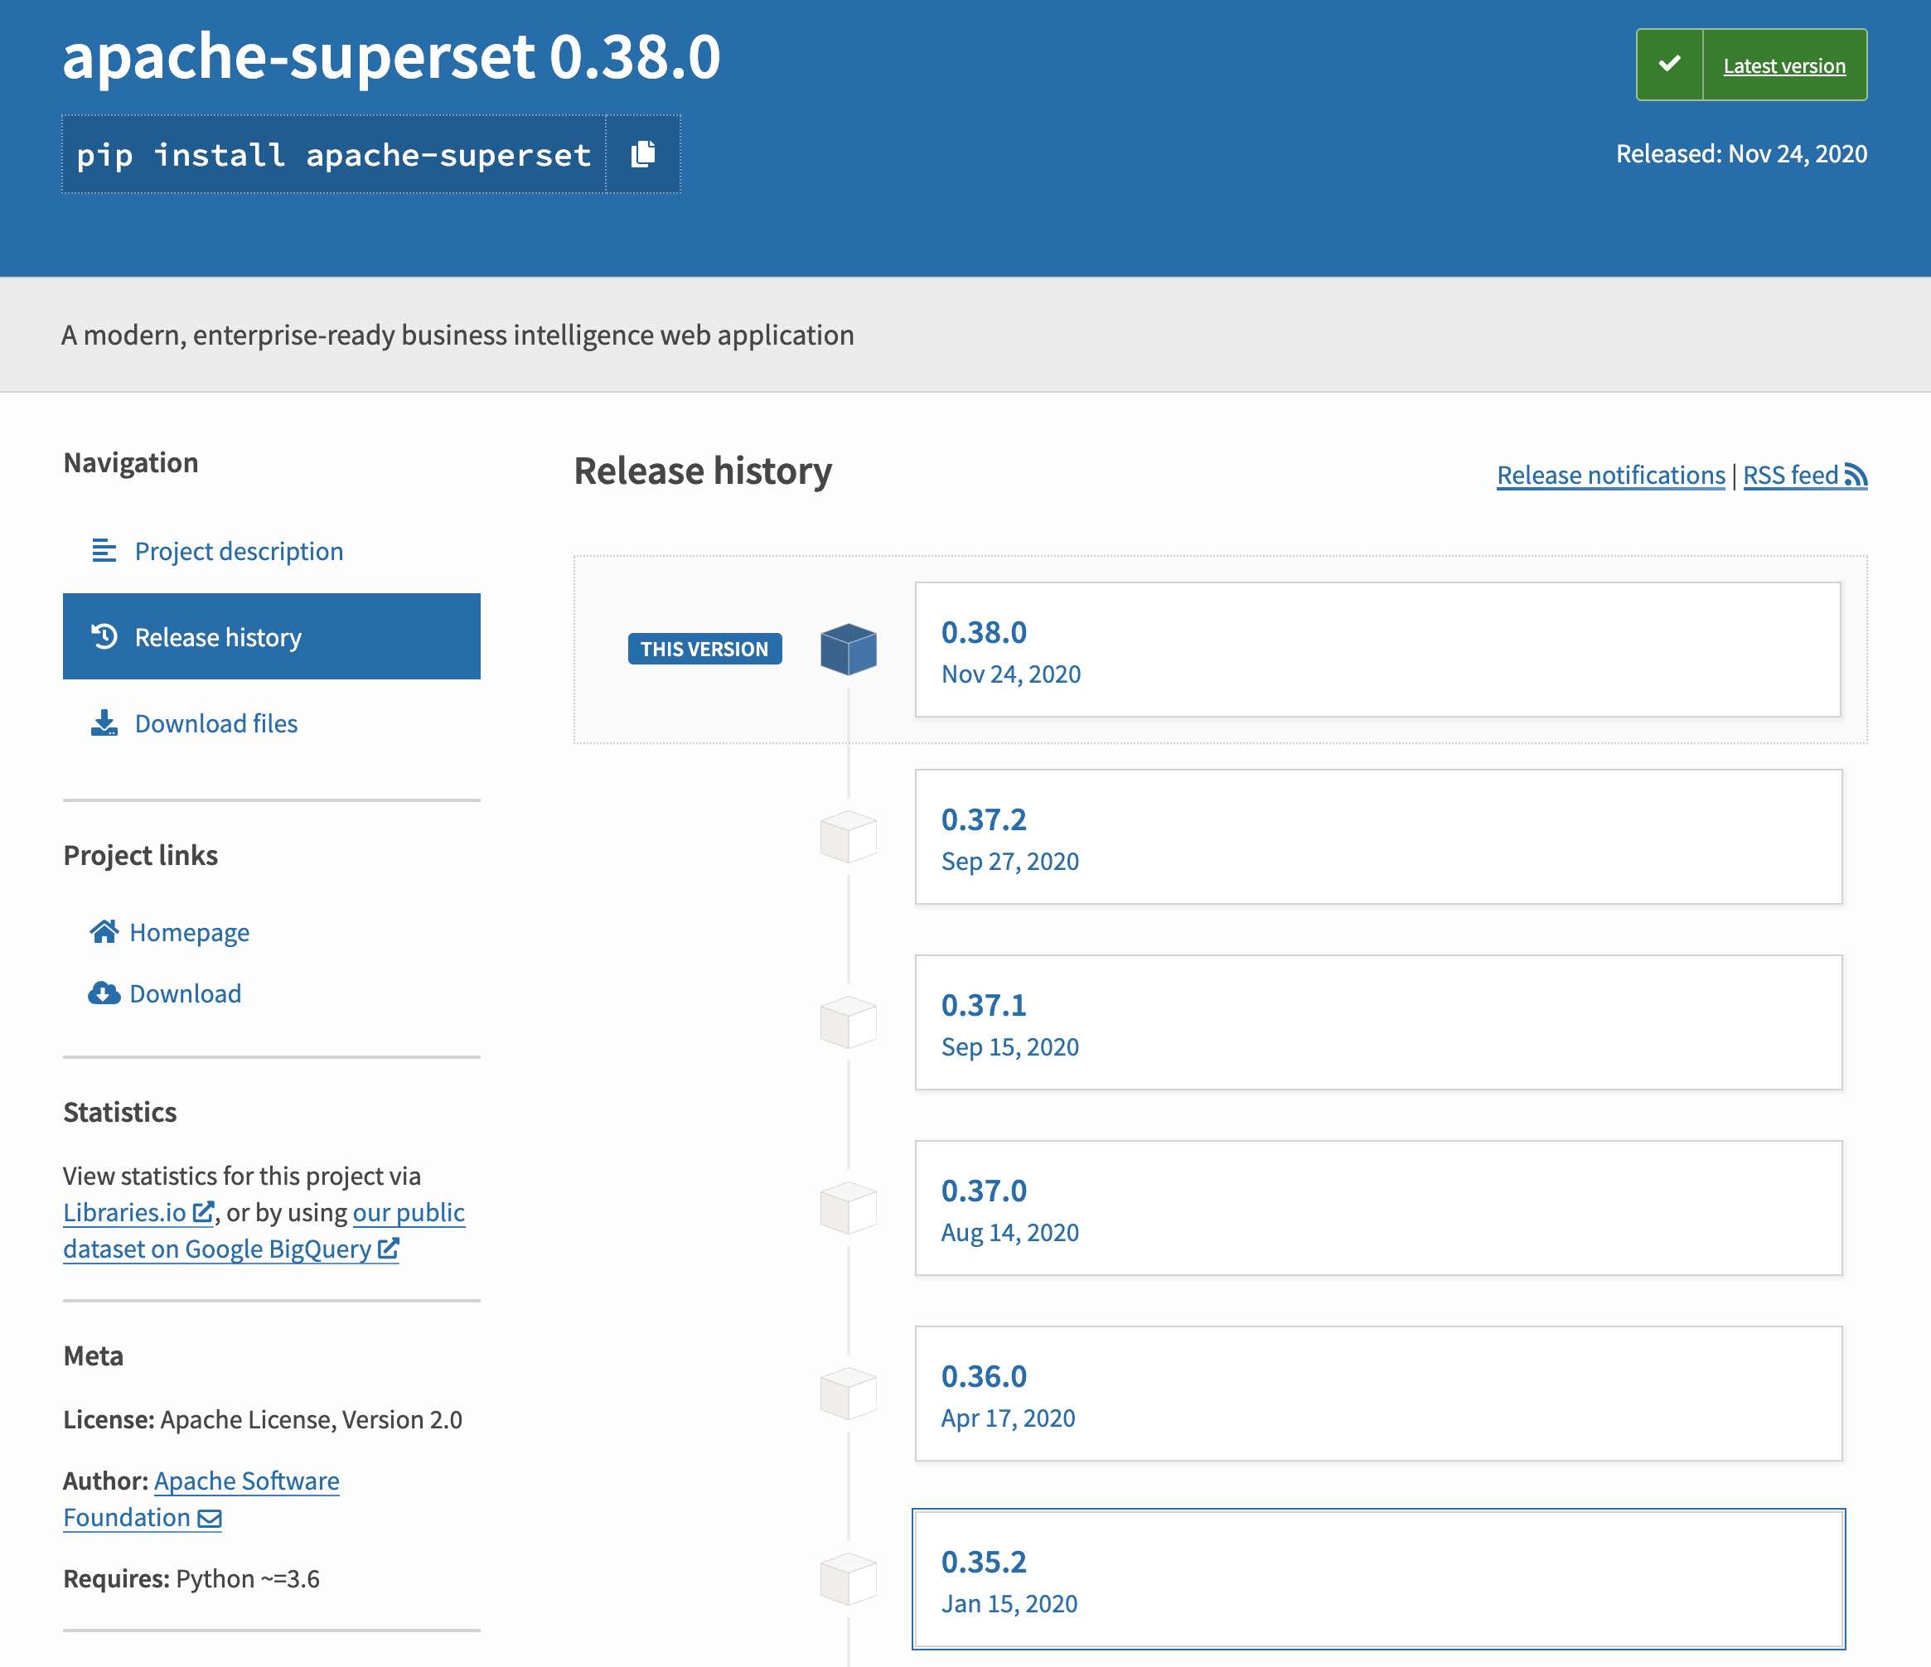The image size is (1931, 1667).
Task: Click the green checkmark icon
Action: click(1669, 65)
